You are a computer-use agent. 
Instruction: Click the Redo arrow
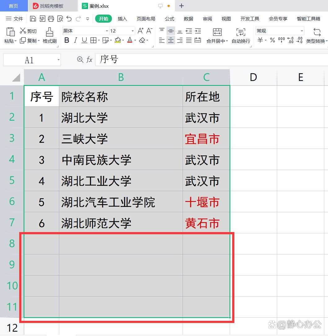pyautogui.click(x=78, y=19)
